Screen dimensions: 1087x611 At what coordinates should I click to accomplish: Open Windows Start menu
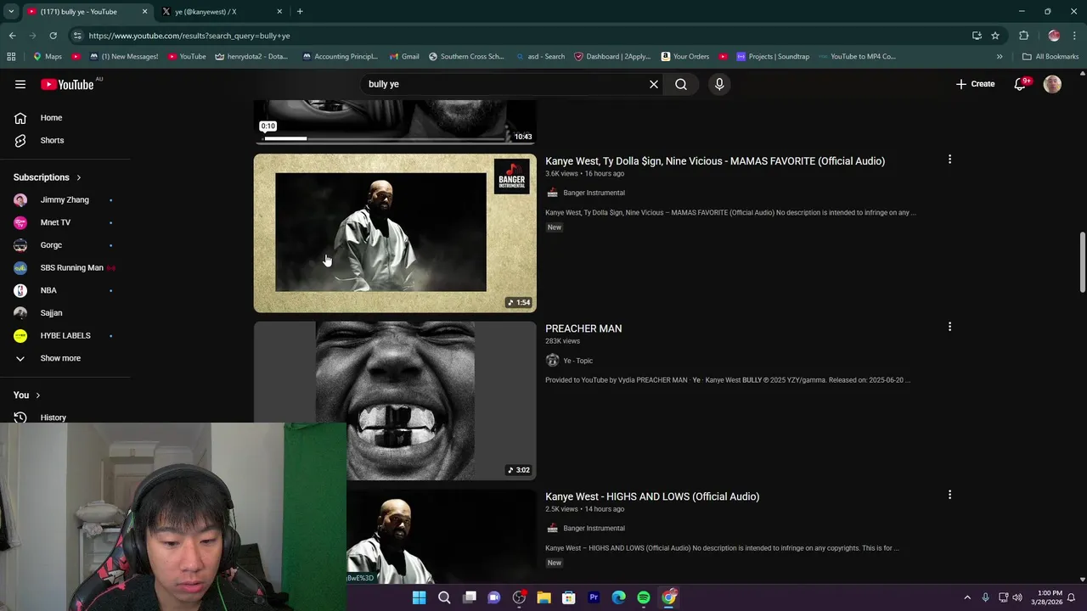click(419, 597)
